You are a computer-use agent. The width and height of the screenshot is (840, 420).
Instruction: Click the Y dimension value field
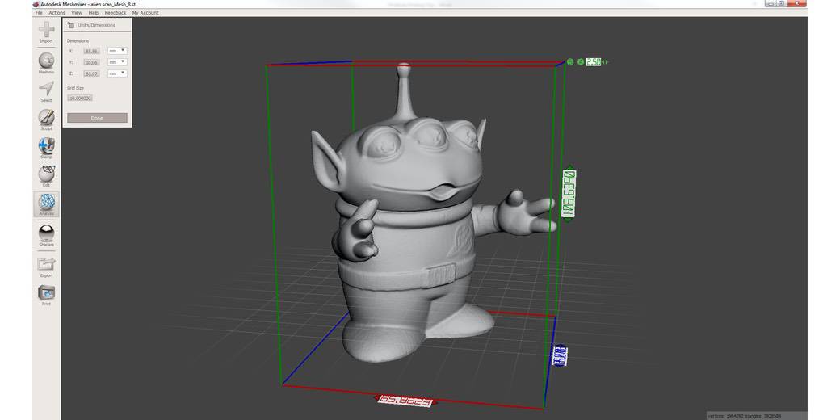click(91, 62)
